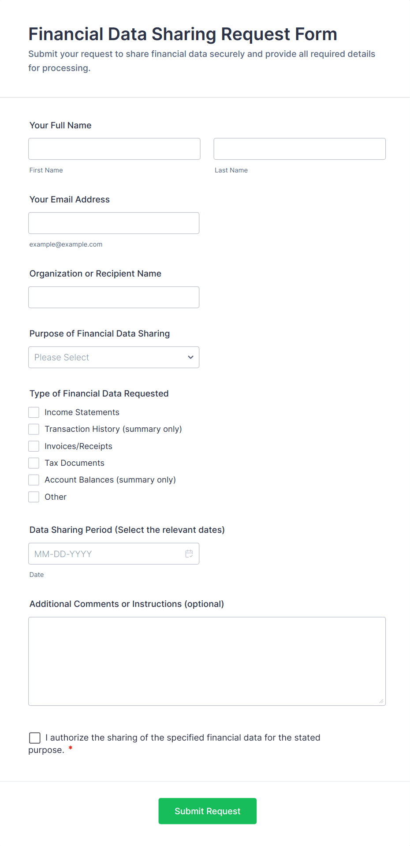Click the dropdown chevron on Purpose selector
The width and height of the screenshot is (410, 846).
(x=190, y=357)
